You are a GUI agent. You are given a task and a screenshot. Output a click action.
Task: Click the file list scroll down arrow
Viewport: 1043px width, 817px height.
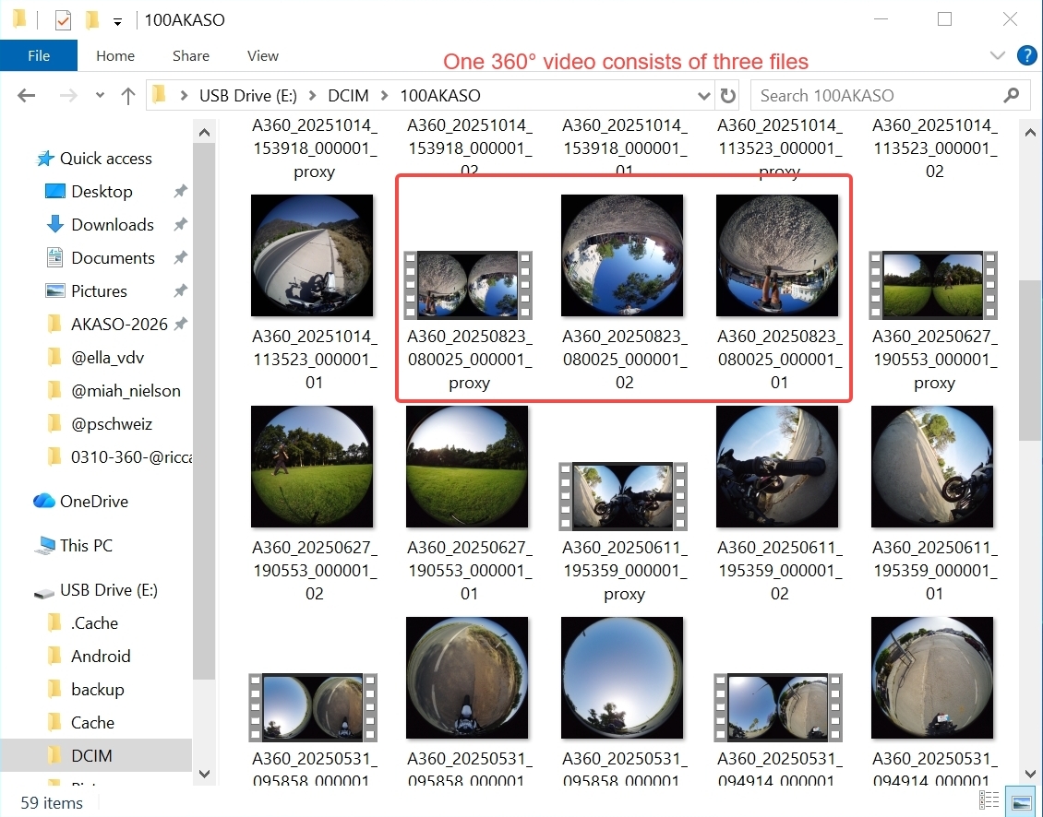(1030, 773)
